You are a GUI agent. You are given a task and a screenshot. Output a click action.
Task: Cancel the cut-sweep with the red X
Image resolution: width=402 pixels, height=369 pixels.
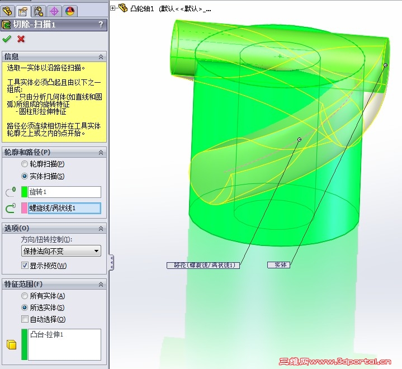[21, 39]
